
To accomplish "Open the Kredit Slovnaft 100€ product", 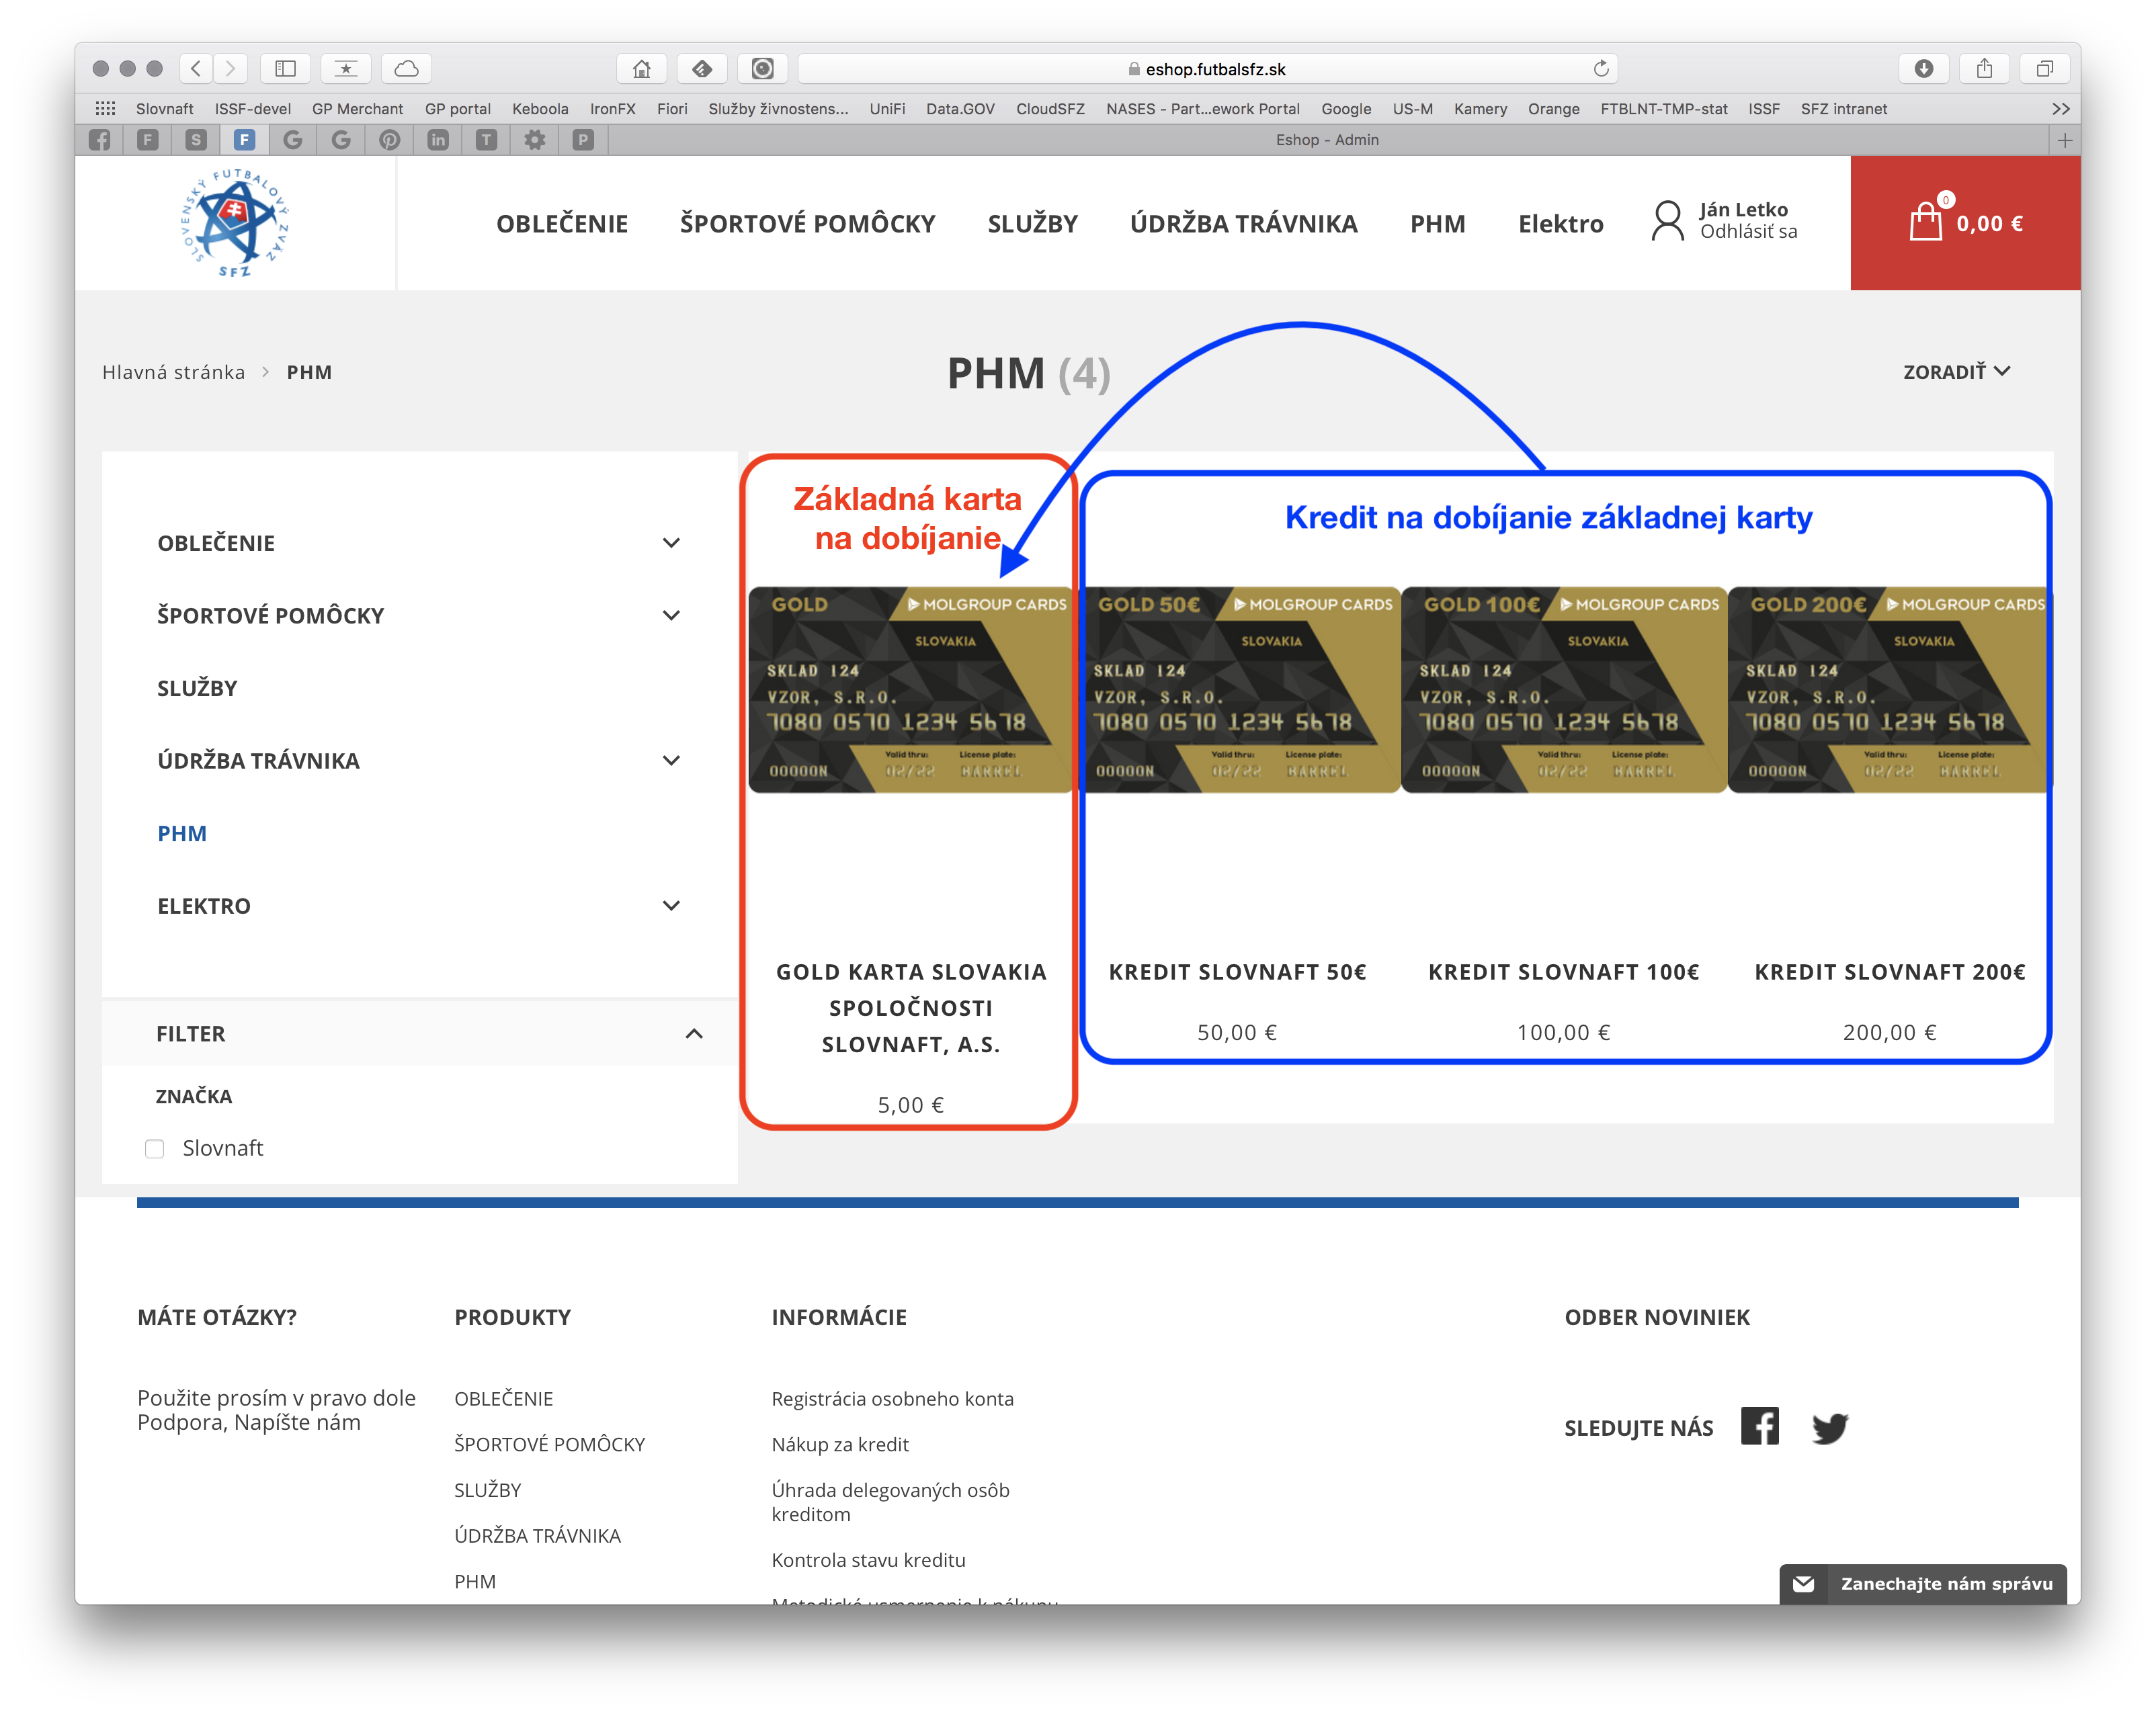I will 1563,972.
